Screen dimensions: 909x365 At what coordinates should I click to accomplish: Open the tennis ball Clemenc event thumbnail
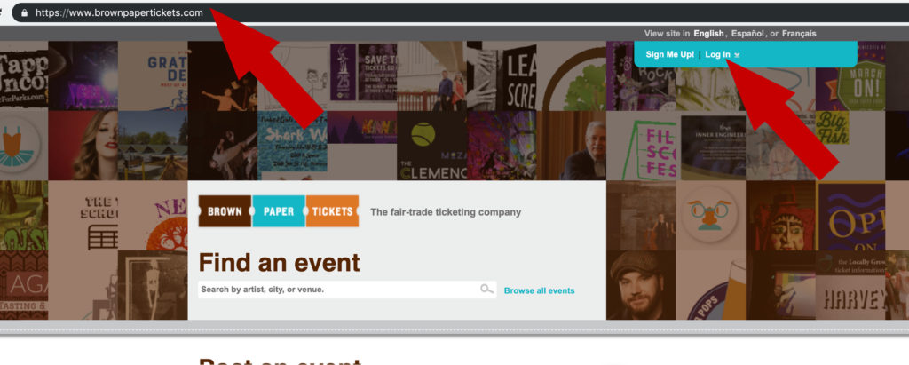[x=432, y=146]
